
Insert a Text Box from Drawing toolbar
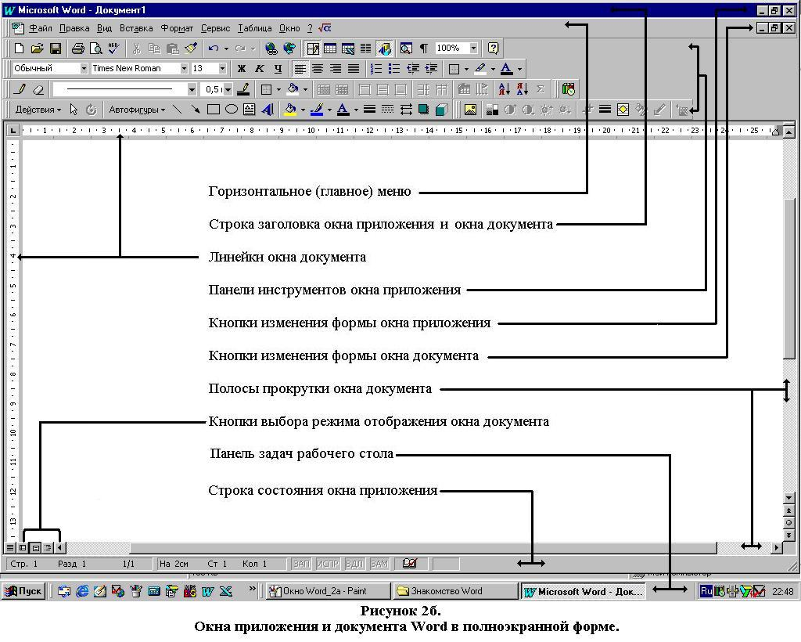coord(250,110)
